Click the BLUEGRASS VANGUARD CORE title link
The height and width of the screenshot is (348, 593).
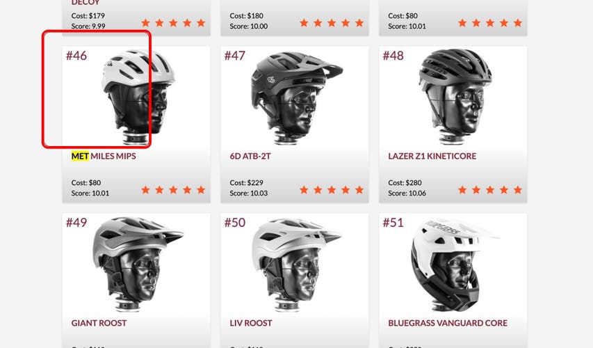(448, 323)
